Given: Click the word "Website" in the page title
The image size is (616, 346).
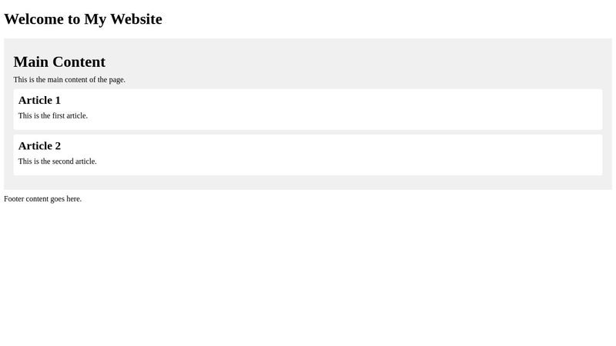Looking at the screenshot, I should [136, 19].
